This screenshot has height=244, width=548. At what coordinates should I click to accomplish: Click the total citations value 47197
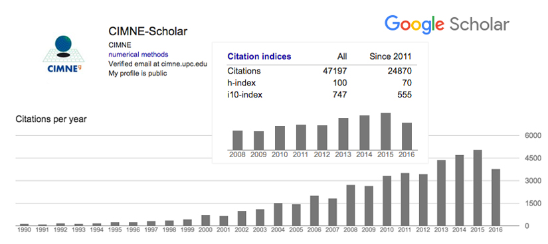coord(335,71)
